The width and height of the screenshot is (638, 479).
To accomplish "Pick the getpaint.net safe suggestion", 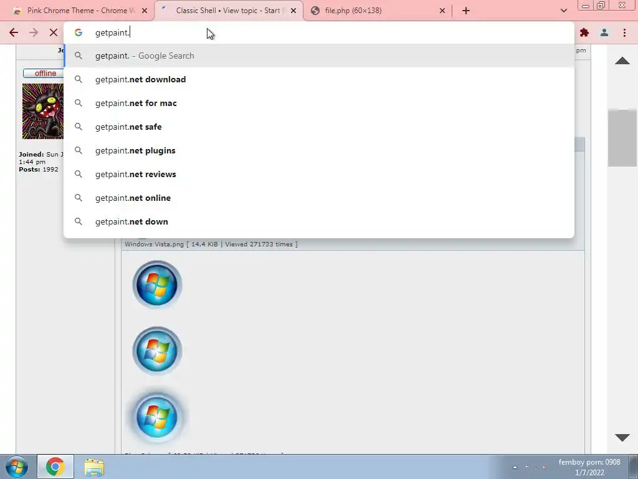I will pyautogui.click(x=319, y=127).
